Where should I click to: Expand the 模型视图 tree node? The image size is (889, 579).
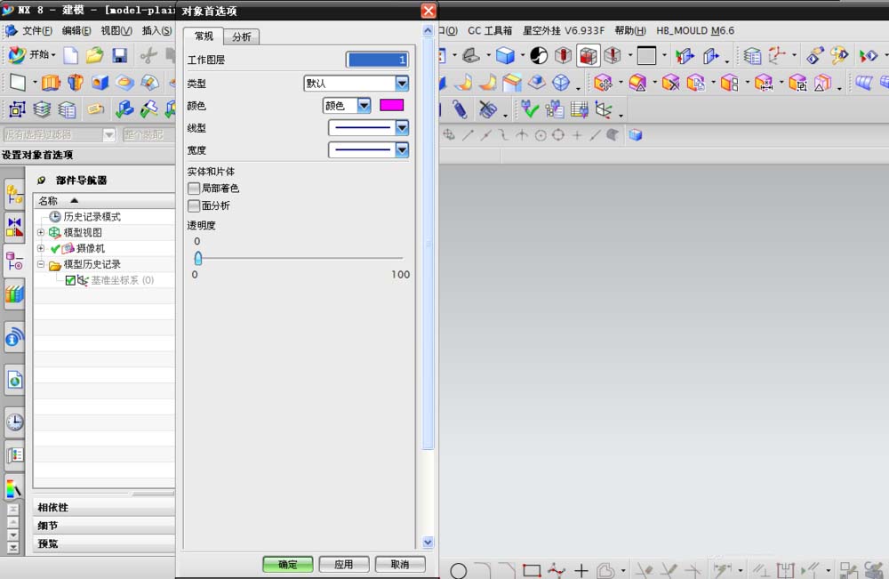[40, 232]
